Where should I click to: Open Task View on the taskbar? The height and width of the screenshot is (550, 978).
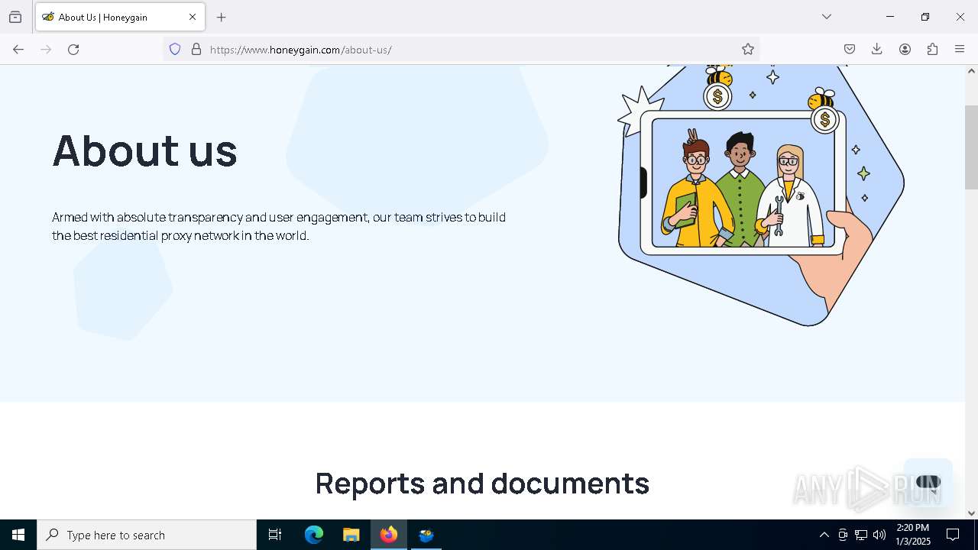click(x=275, y=535)
